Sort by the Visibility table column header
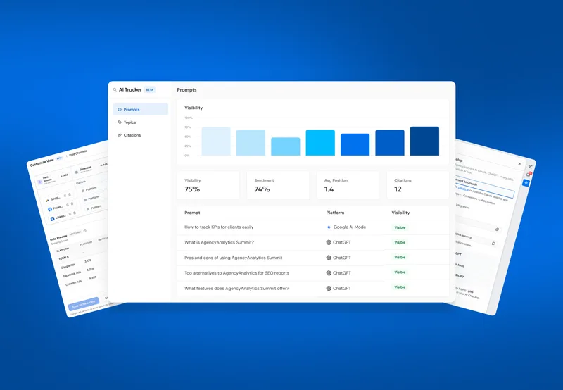The image size is (563, 390). tap(400, 213)
